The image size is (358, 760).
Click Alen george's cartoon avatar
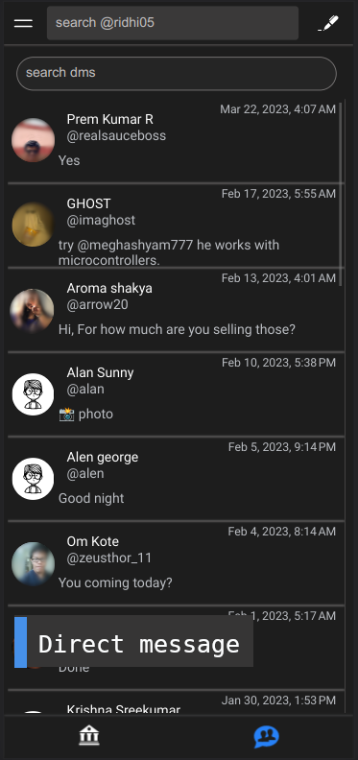33,479
